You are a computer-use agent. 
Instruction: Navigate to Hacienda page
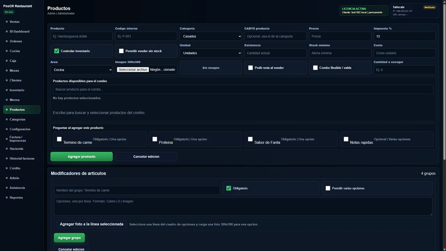(22, 149)
